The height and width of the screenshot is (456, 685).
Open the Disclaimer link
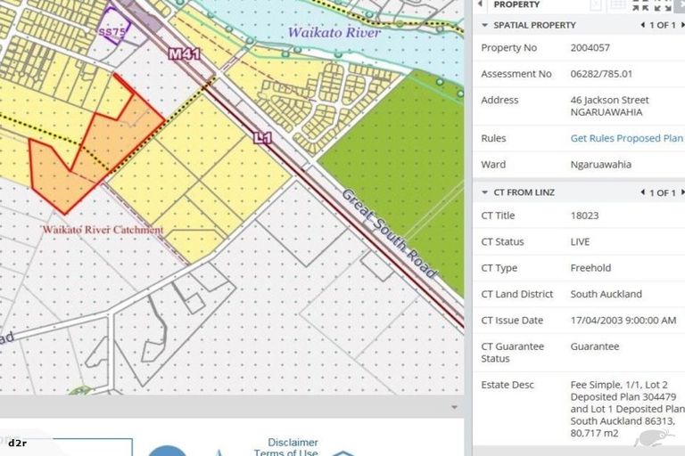pyautogui.click(x=292, y=442)
